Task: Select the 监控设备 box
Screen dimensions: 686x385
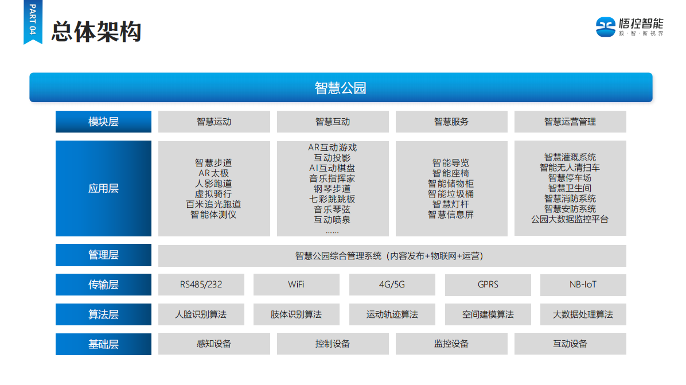Action: coord(451,344)
